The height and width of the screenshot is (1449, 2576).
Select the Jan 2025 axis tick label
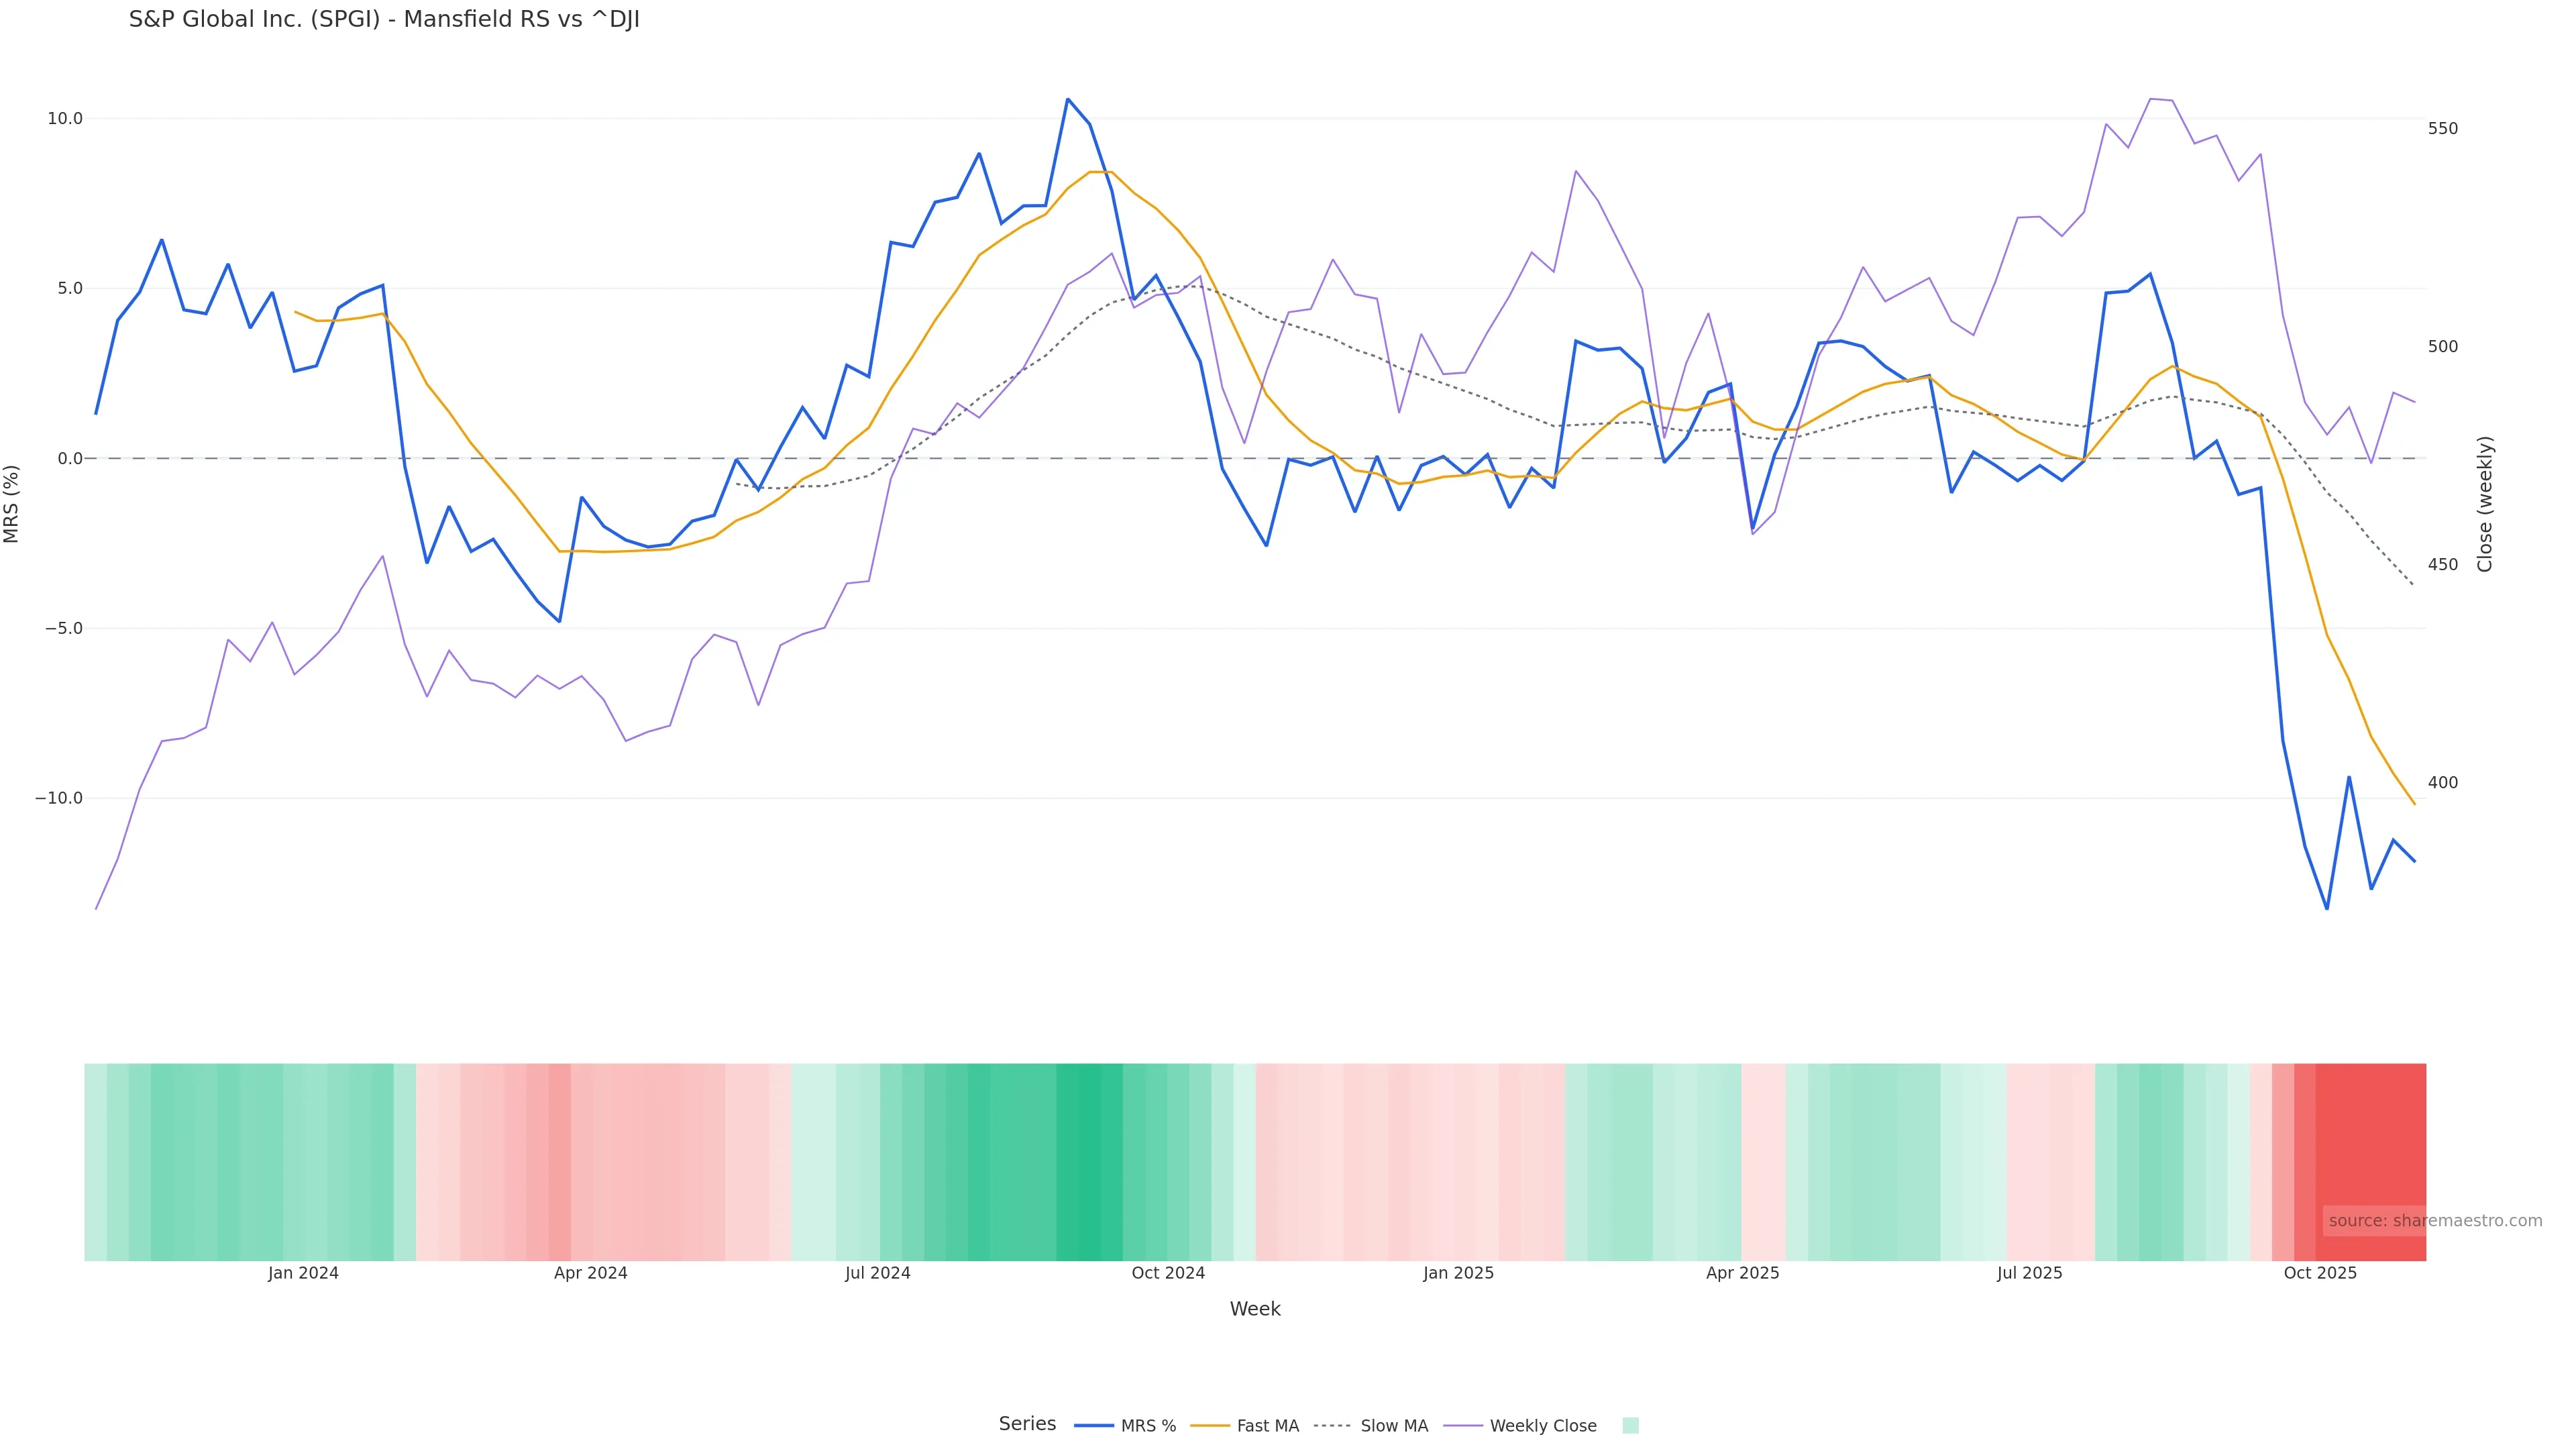[x=1458, y=1274]
